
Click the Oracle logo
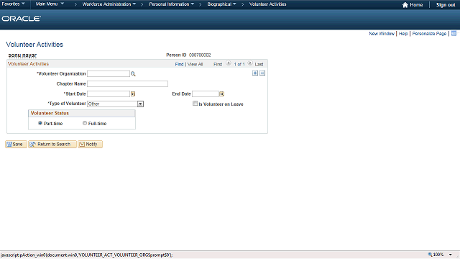click(x=21, y=19)
